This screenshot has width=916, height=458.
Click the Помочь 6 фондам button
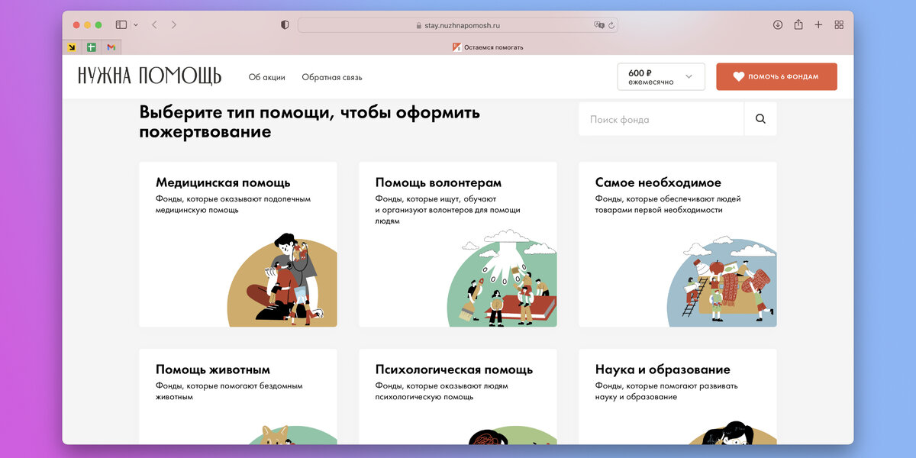(x=776, y=76)
